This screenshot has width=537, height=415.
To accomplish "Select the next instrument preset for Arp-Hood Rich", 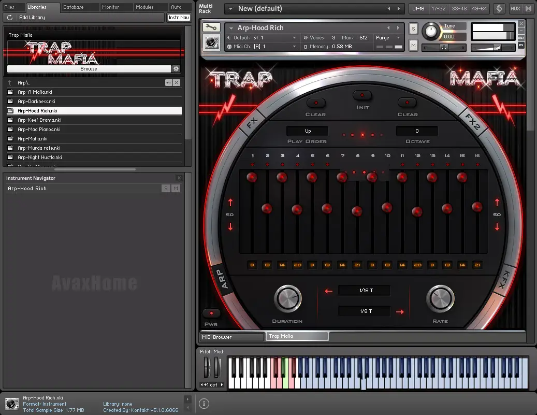I will (x=398, y=28).
